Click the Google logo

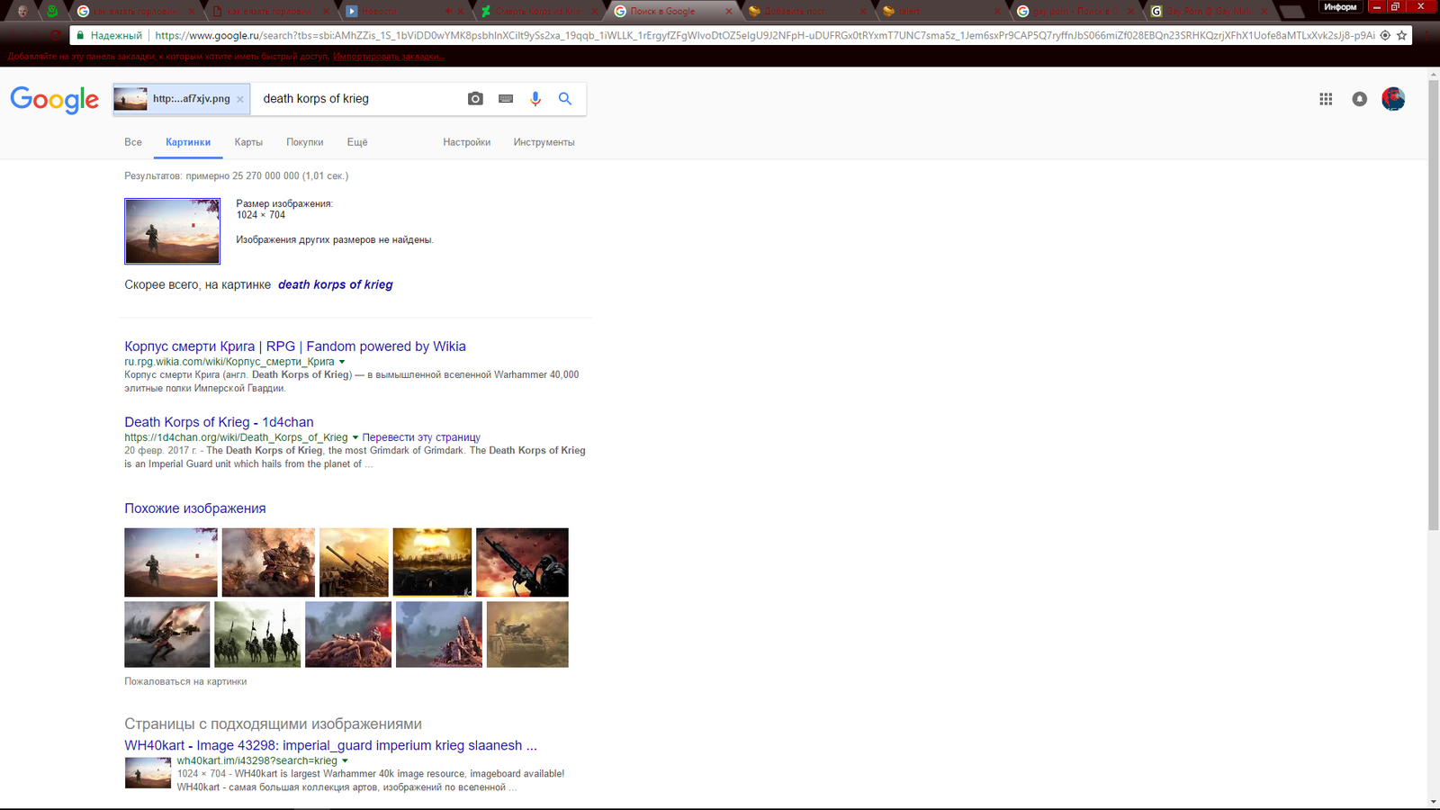[55, 100]
